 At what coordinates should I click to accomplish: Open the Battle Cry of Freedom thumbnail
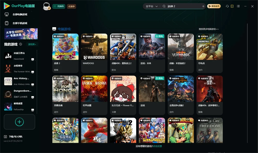click(209, 130)
